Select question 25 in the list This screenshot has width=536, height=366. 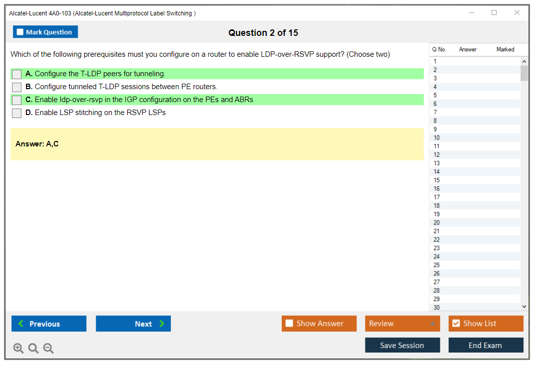[x=437, y=265]
